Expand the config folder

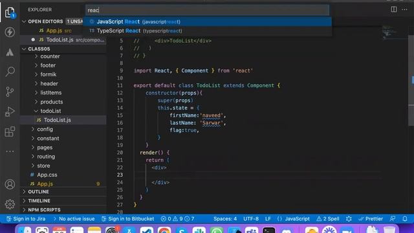point(45,129)
